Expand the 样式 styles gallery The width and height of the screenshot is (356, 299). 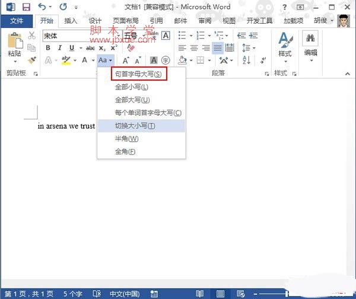285,62
